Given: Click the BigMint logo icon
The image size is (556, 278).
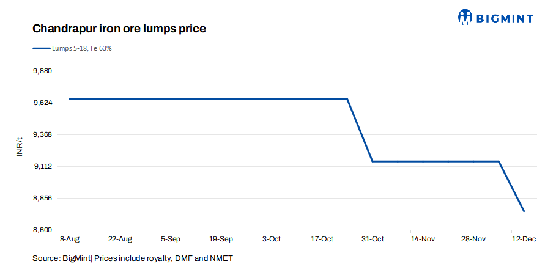Looking at the screenshot, I should (x=466, y=17).
